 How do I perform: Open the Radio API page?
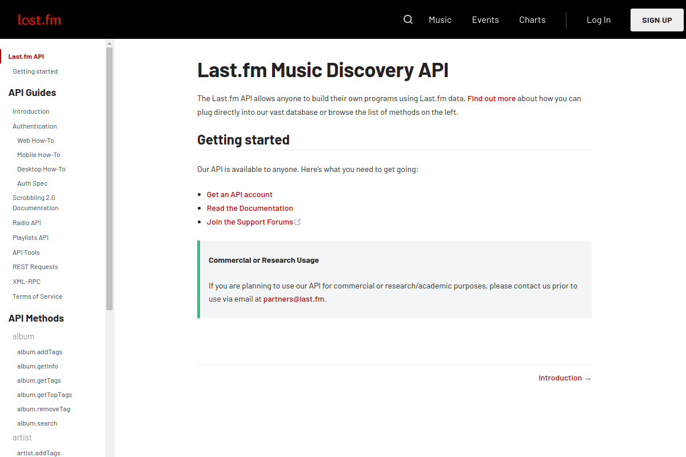(27, 223)
